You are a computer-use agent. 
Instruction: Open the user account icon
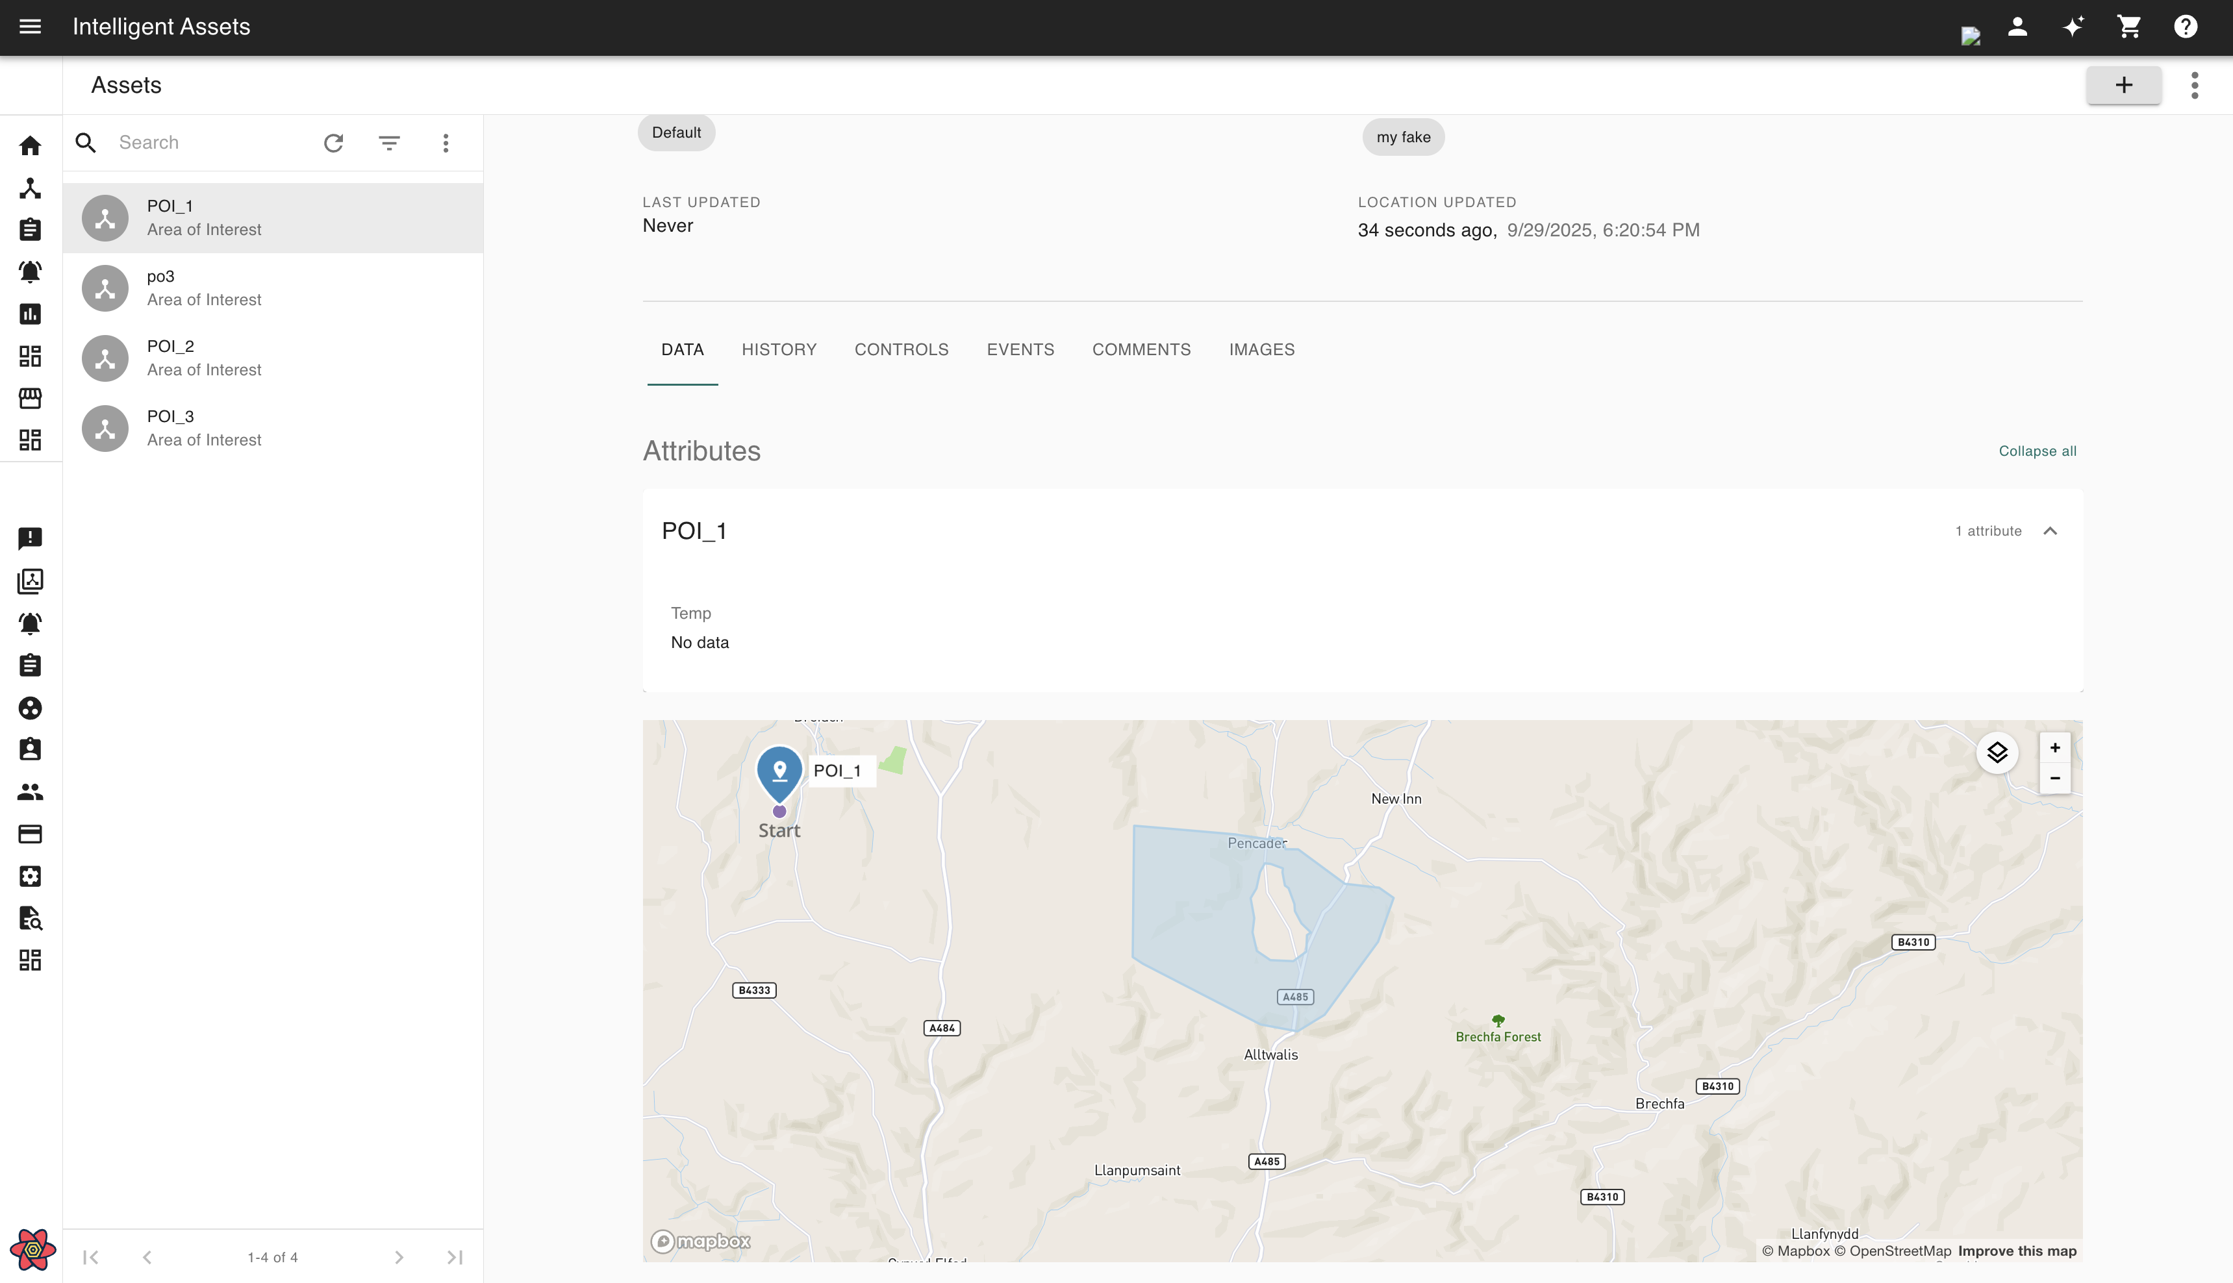coord(2017,27)
